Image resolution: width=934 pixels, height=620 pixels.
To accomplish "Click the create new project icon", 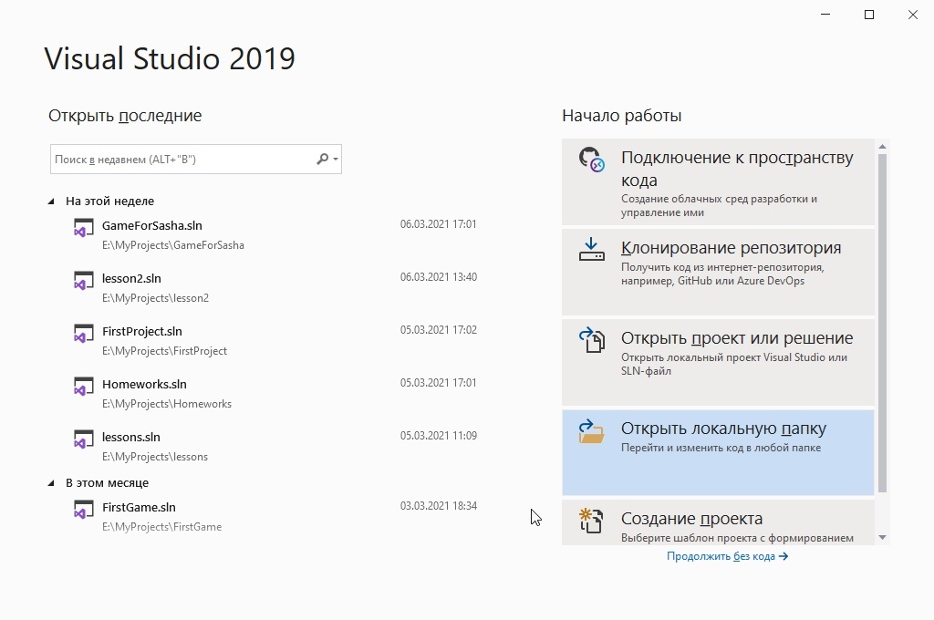I will (x=591, y=521).
